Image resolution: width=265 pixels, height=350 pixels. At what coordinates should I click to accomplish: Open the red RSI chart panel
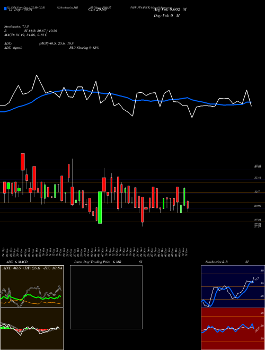233,329
